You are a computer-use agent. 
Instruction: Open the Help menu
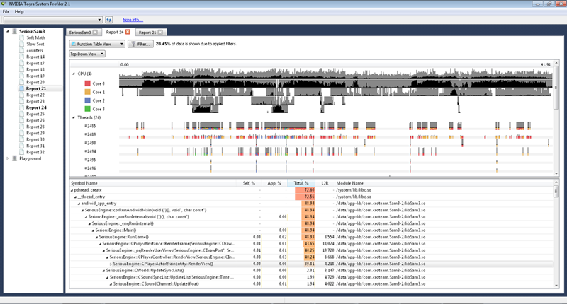pos(19,11)
